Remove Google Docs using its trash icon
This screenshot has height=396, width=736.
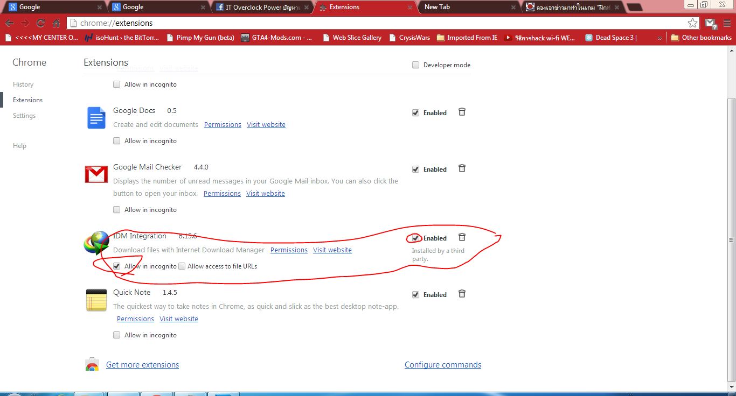[462, 112]
